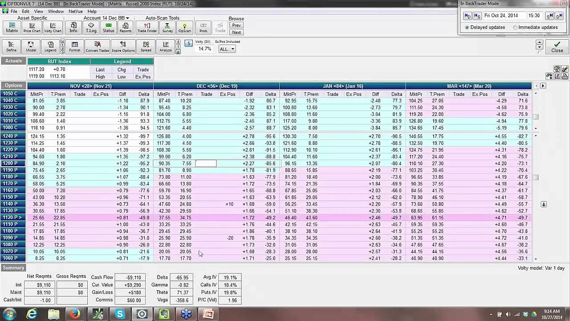
Task: Click the Volty (SV) 14.7% field
Action: point(204,49)
